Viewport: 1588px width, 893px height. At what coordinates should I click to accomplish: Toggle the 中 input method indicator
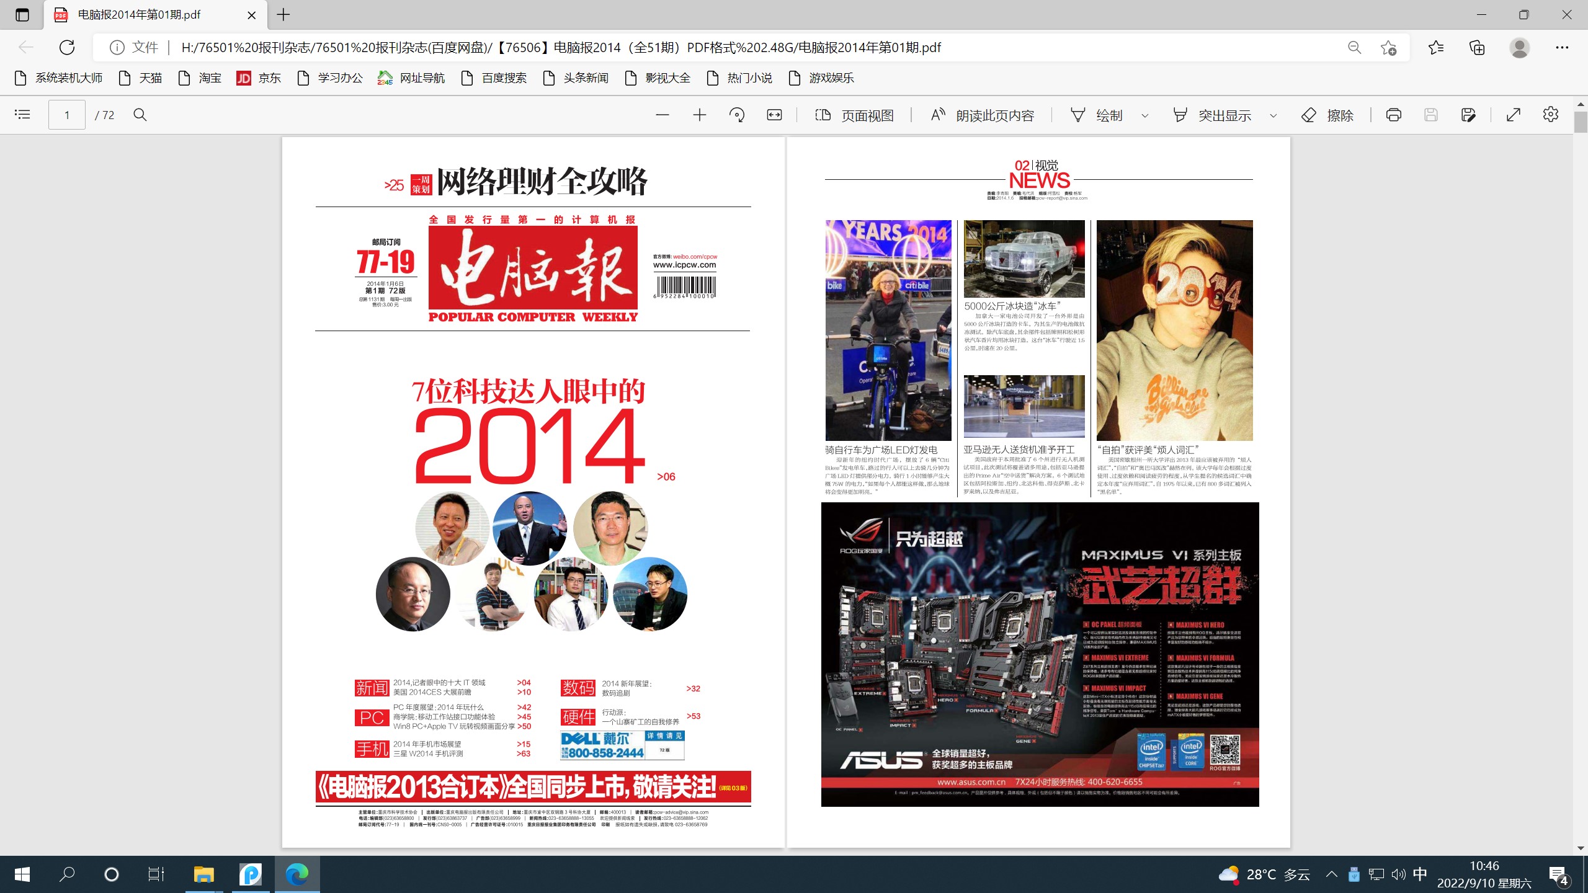coord(1420,874)
